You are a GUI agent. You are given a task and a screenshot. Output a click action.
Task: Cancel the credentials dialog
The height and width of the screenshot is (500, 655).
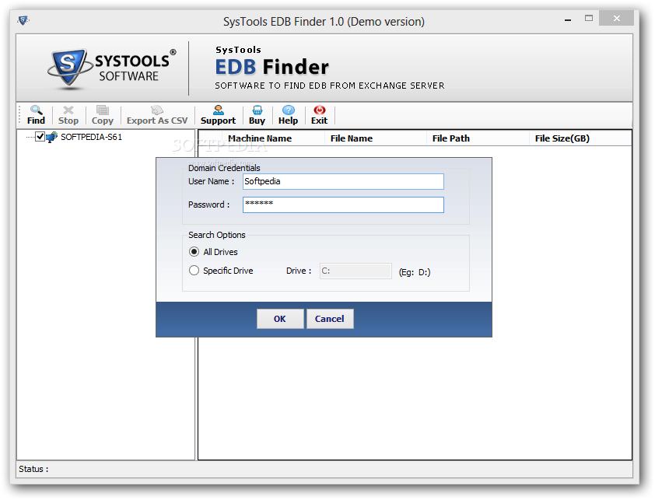330,319
